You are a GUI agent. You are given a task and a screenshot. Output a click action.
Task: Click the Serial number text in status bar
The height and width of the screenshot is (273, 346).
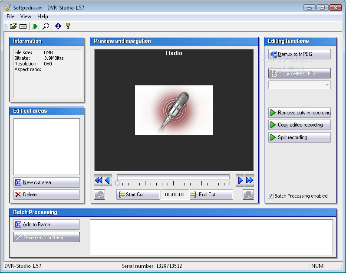tap(152, 266)
